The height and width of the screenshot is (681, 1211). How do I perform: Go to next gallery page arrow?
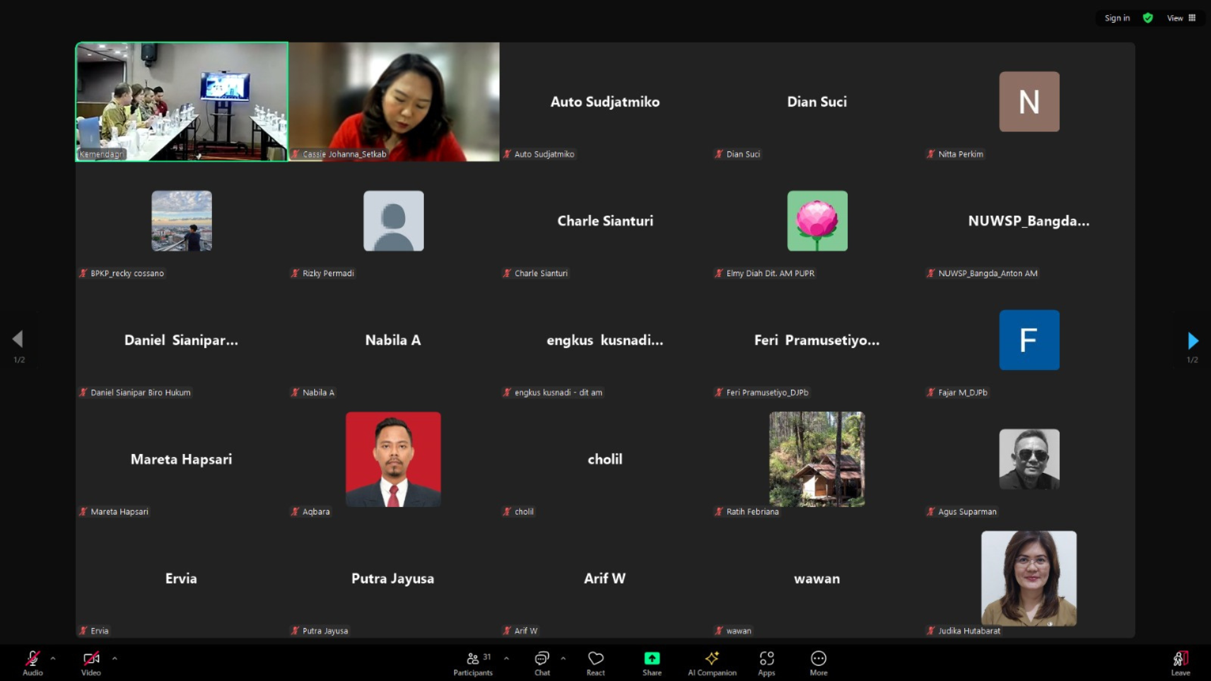click(1192, 340)
